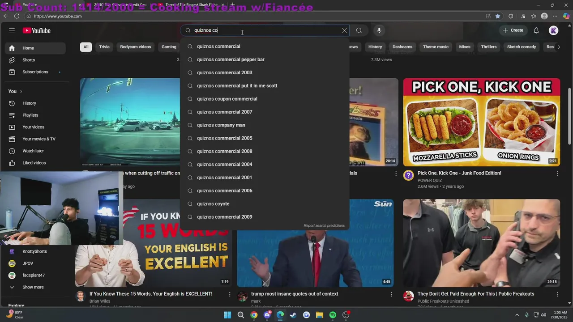Open Report search predictions link
573x322 pixels.
pos(324,226)
